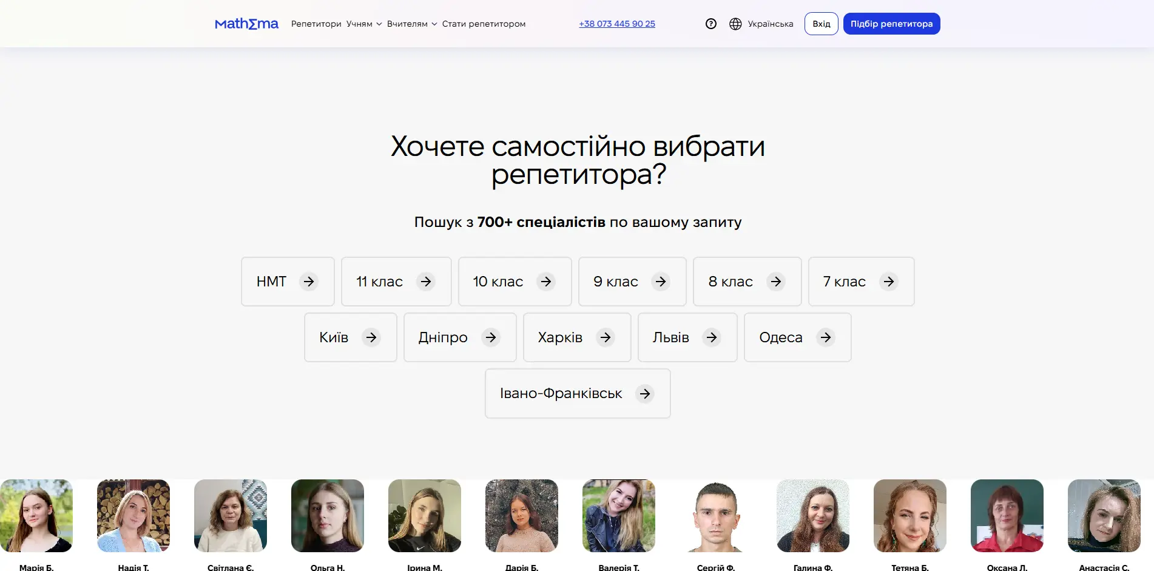
Task: Click the arrow on the Одеса card
Action: coord(825,337)
